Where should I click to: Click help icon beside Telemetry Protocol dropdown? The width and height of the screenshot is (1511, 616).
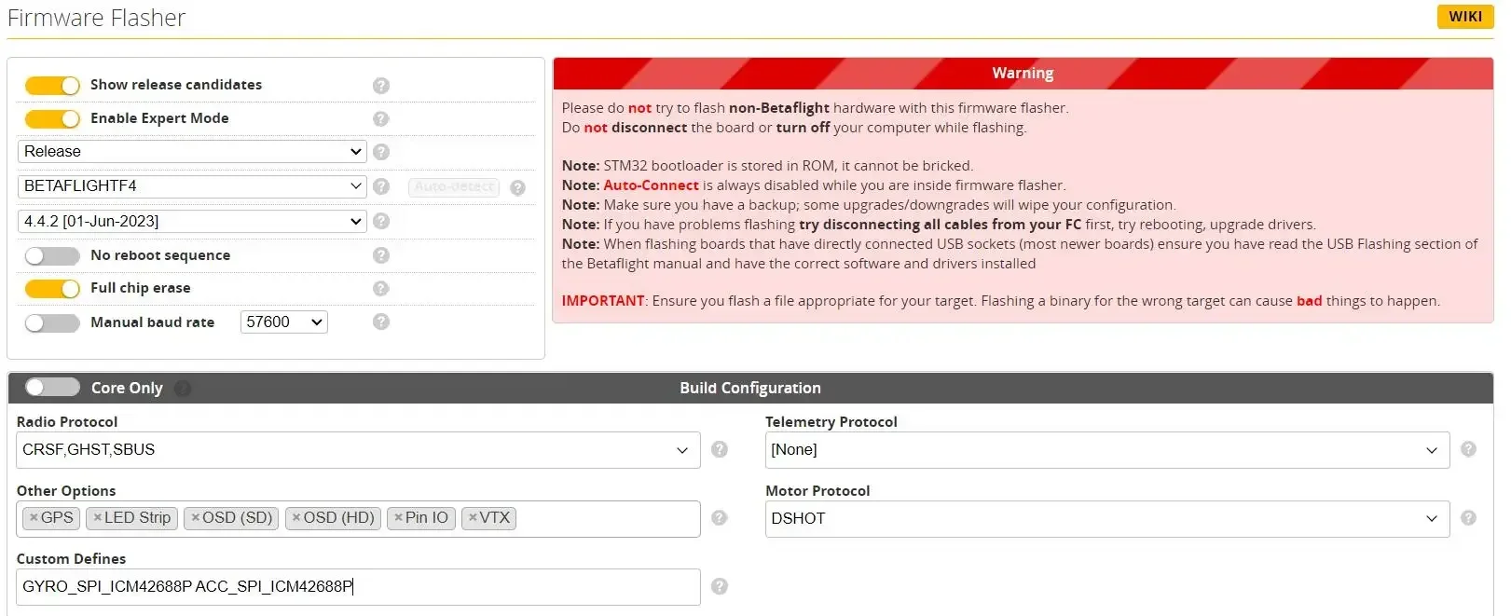1468,449
